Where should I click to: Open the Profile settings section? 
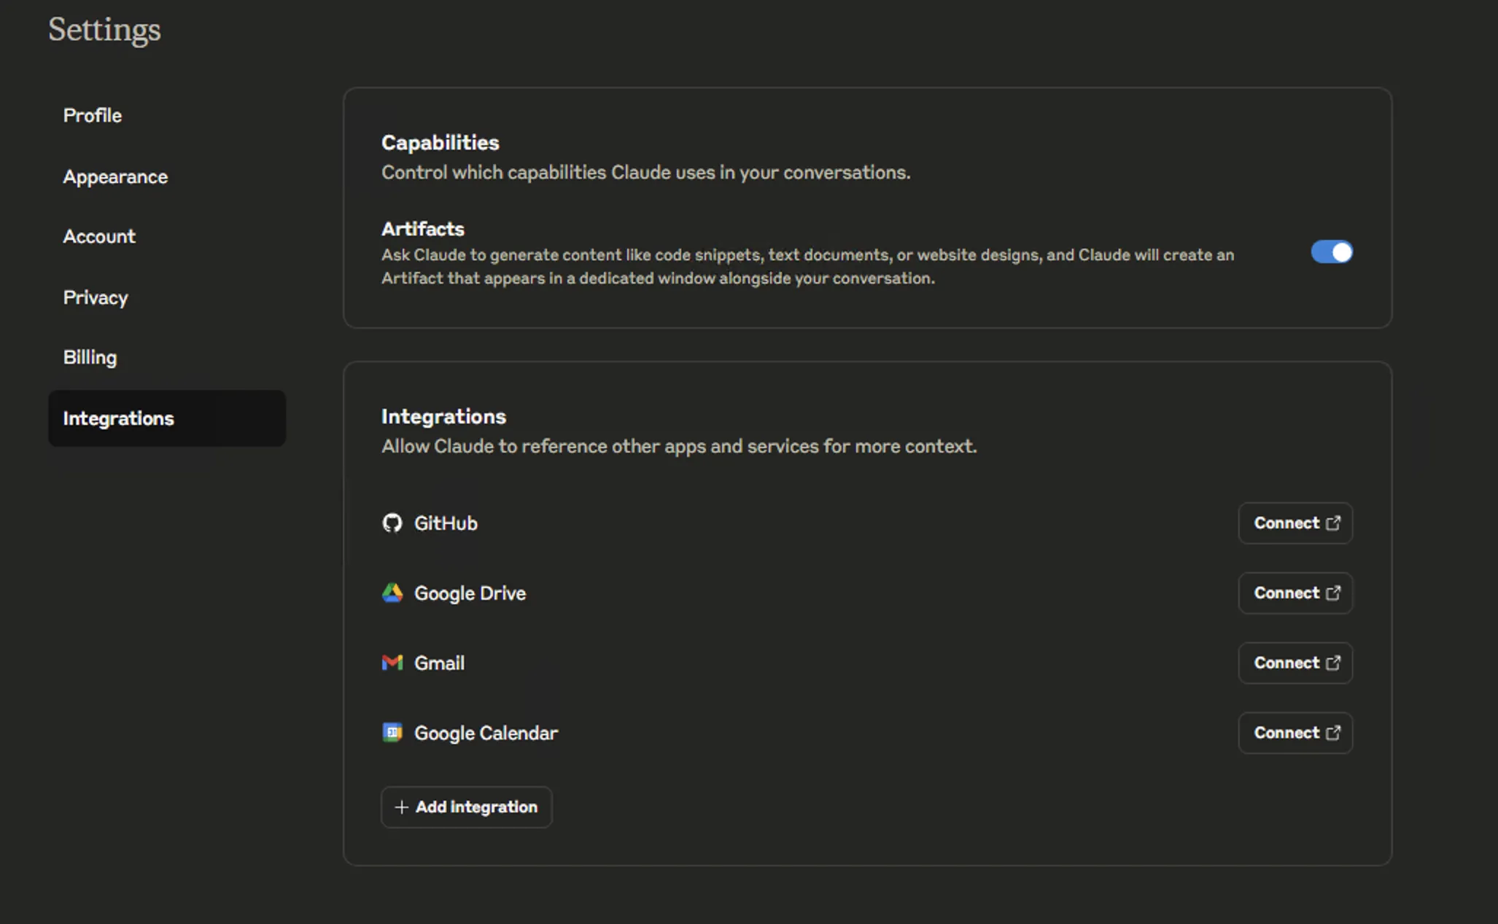[x=167, y=115]
